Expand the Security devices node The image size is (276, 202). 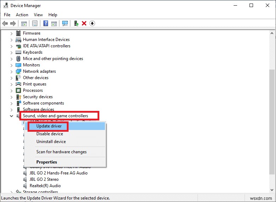coord(11,97)
